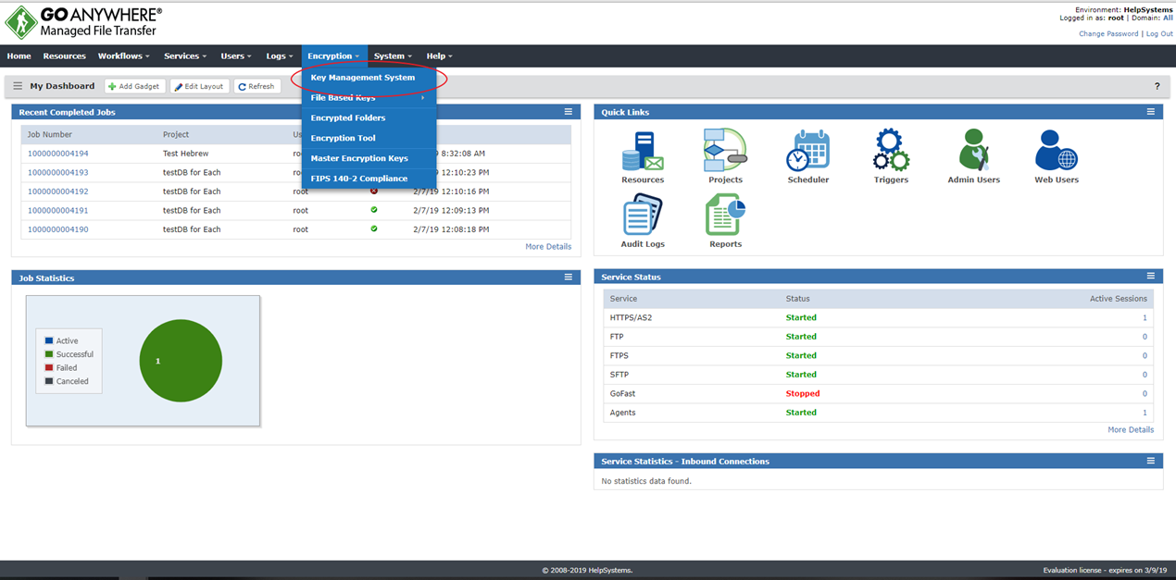
Task: Open the Reports quick link icon
Action: click(x=725, y=215)
